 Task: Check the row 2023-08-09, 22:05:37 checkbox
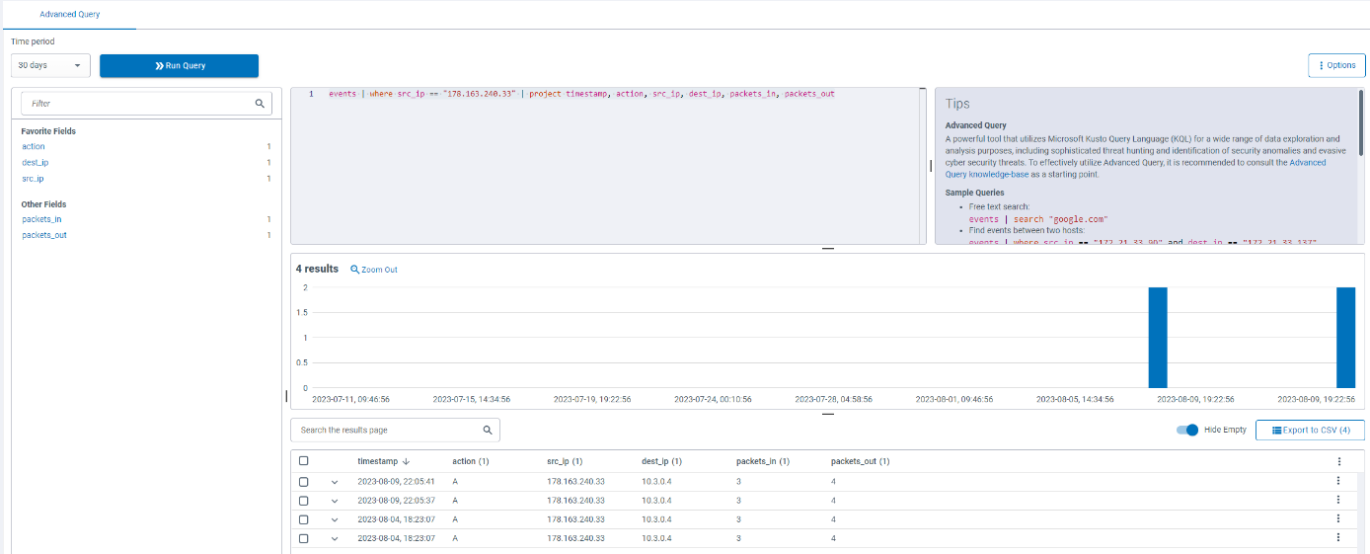pos(304,501)
